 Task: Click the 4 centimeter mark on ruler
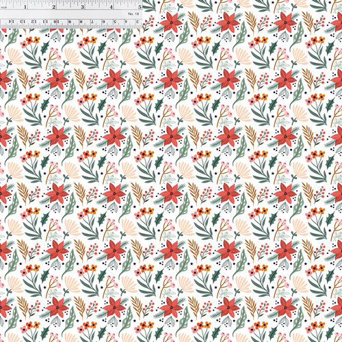(126, 22)
